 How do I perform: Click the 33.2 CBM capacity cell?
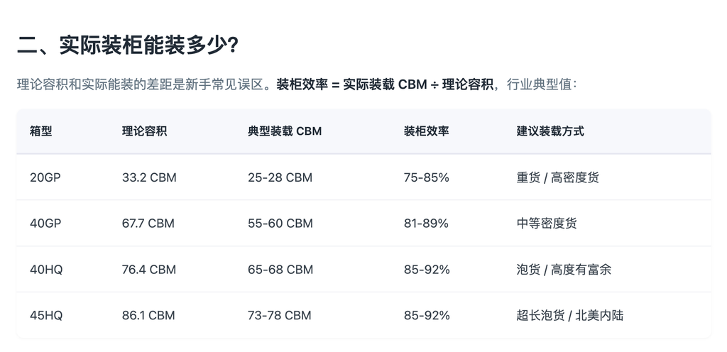click(x=149, y=177)
